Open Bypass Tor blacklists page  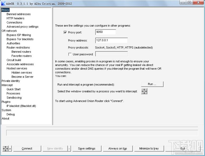tap(20, 39)
